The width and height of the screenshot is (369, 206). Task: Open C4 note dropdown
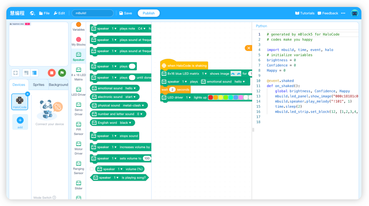(x=142, y=29)
